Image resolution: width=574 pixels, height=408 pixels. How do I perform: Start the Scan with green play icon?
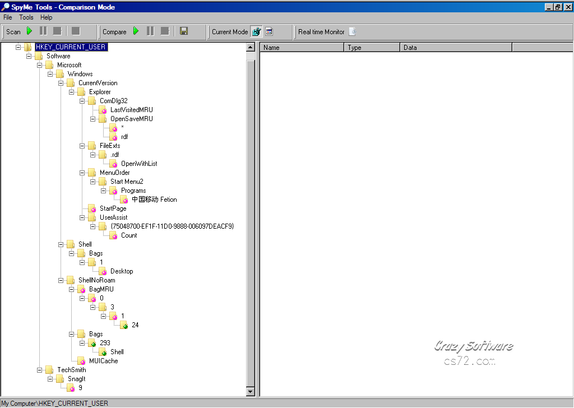[x=29, y=31]
